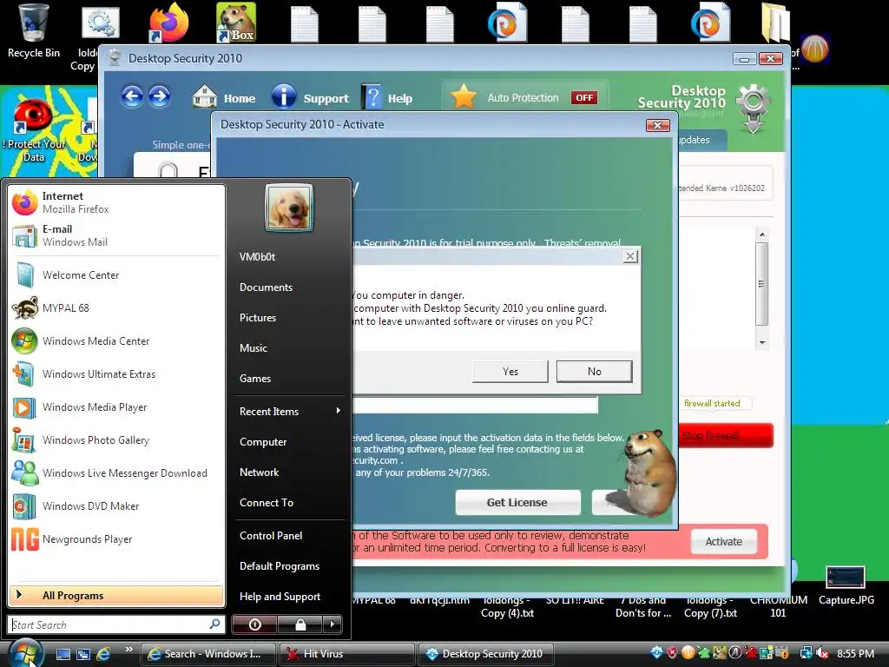The image size is (889, 667).
Task: Click the lock button in Start menu
Action: [x=300, y=624]
